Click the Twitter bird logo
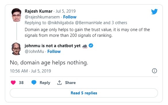Viewport: 168px width, 105px height. (154, 12)
